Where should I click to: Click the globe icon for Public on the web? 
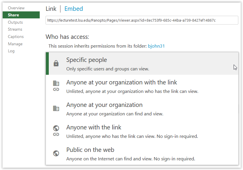coord(56,153)
